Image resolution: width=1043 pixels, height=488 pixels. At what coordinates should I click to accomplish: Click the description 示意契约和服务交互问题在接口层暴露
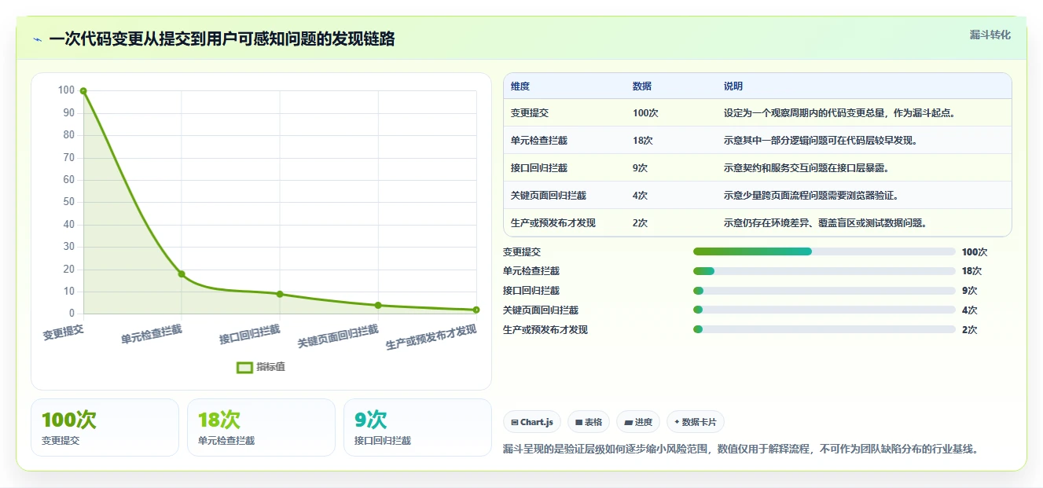(x=806, y=168)
